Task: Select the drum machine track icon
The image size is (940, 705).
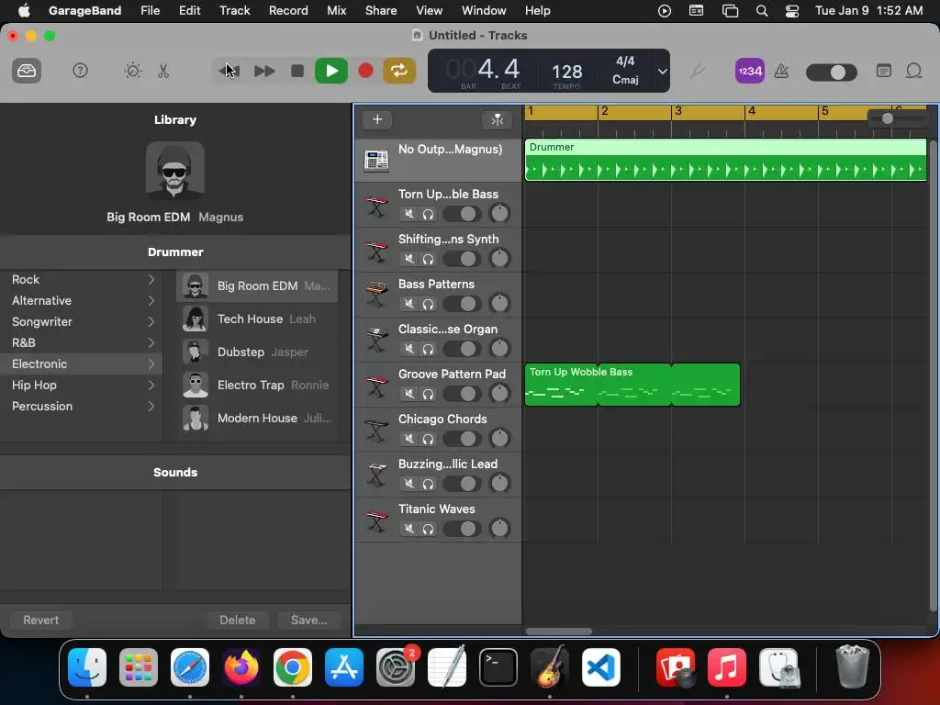Action: (x=376, y=160)
